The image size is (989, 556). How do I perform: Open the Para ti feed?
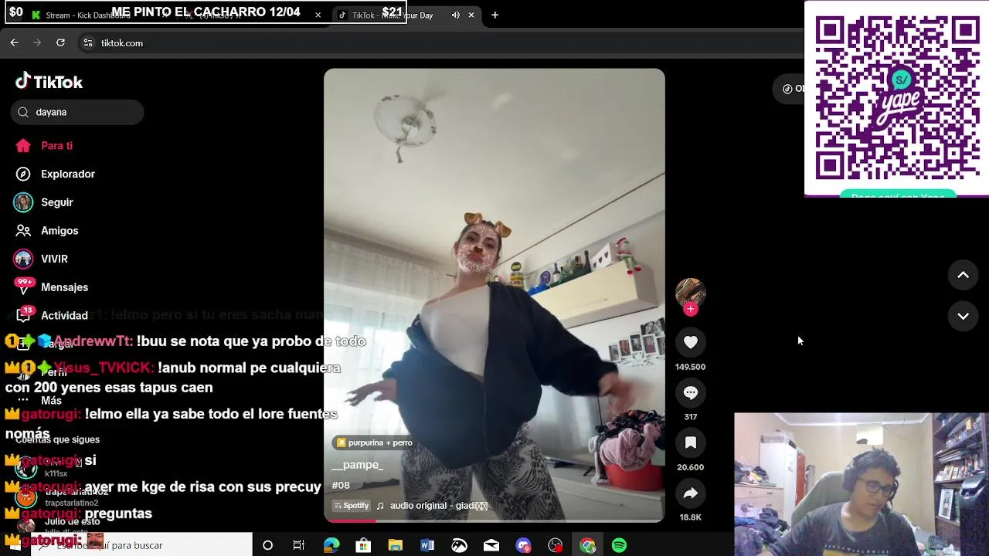[x=56, y=146]
